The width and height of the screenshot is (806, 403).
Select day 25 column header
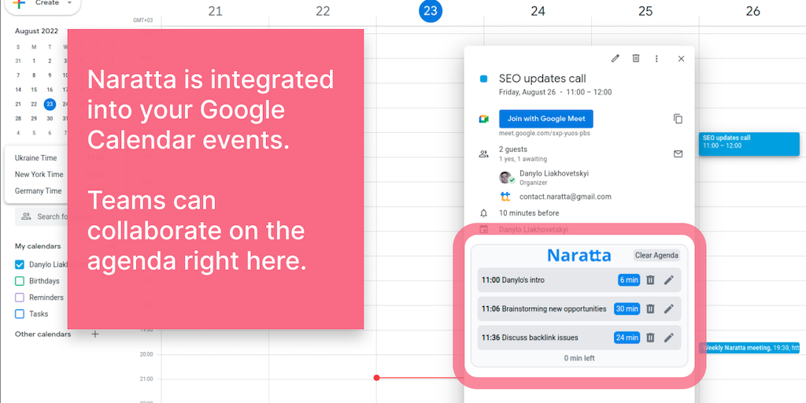645,11
